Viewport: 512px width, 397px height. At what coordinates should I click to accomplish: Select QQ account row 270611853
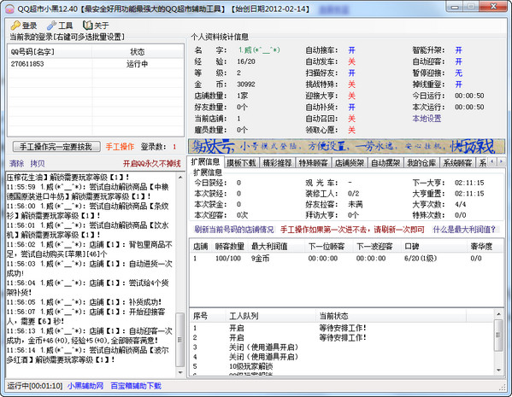[96, 64]
